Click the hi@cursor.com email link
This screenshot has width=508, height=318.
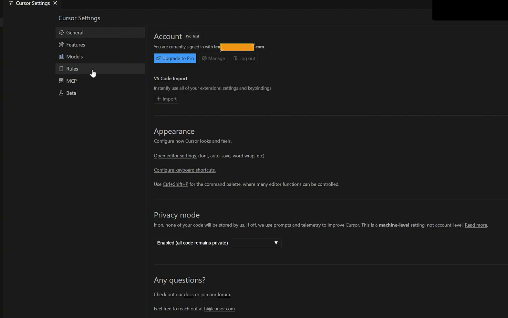click(219, 309)
